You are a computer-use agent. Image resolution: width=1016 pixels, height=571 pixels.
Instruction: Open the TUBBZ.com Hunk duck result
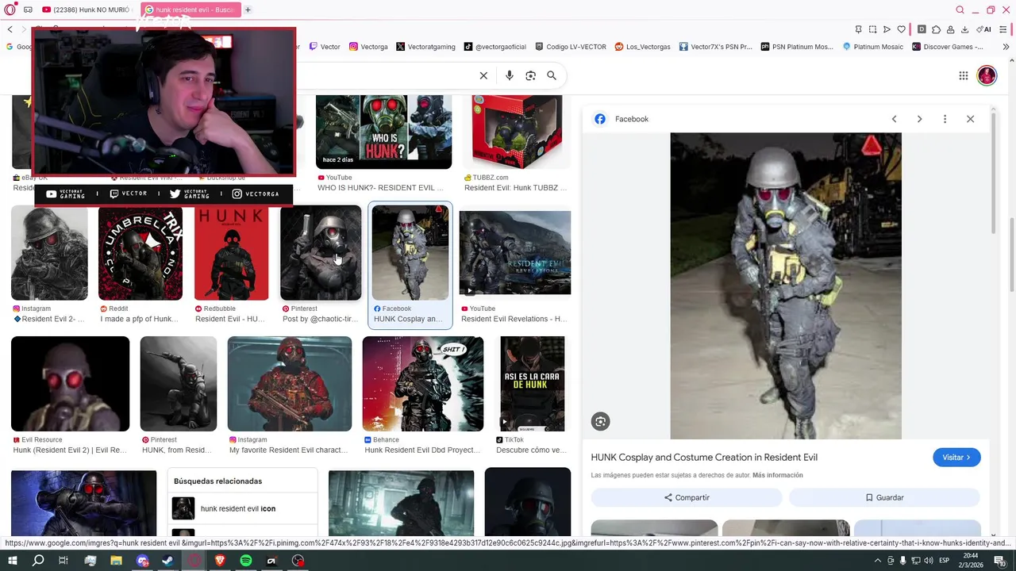[517, 132]
